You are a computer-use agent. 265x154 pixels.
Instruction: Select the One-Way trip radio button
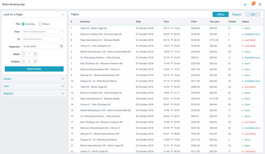click(x=23, y=24)
